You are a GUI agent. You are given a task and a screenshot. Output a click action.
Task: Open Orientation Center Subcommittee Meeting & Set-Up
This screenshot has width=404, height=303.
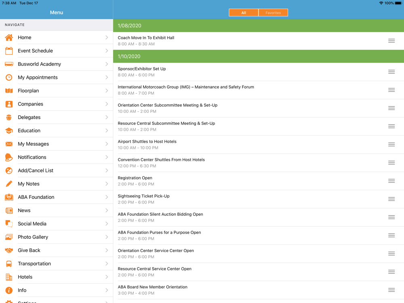click(259, 108)
